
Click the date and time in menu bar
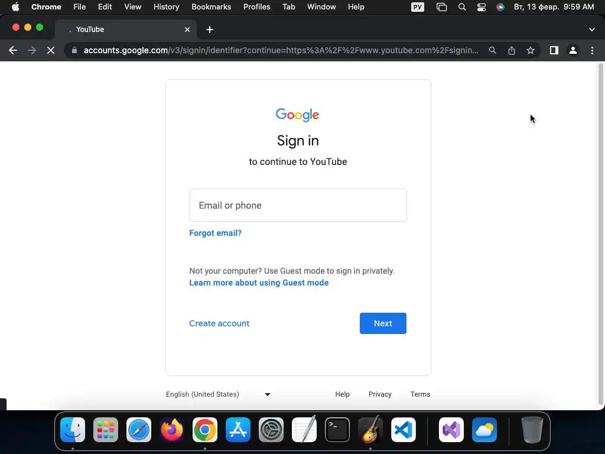554,7
